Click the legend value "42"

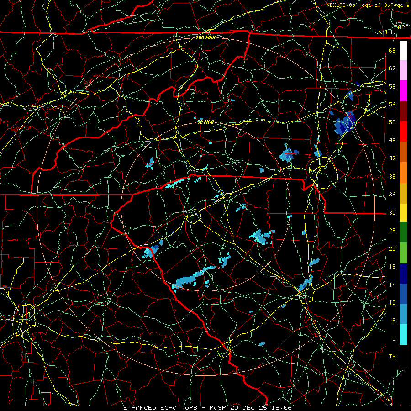tap(392, 158)
